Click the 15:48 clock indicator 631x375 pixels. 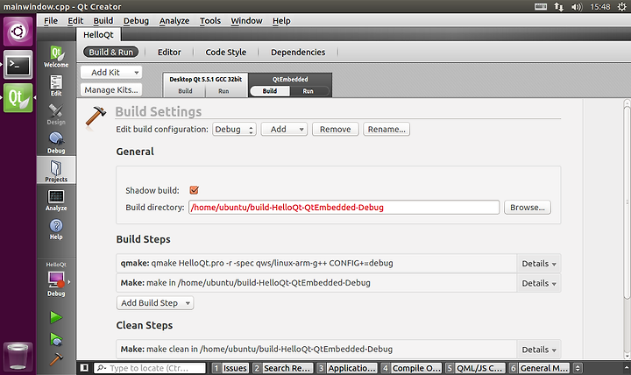coord(600,6)
